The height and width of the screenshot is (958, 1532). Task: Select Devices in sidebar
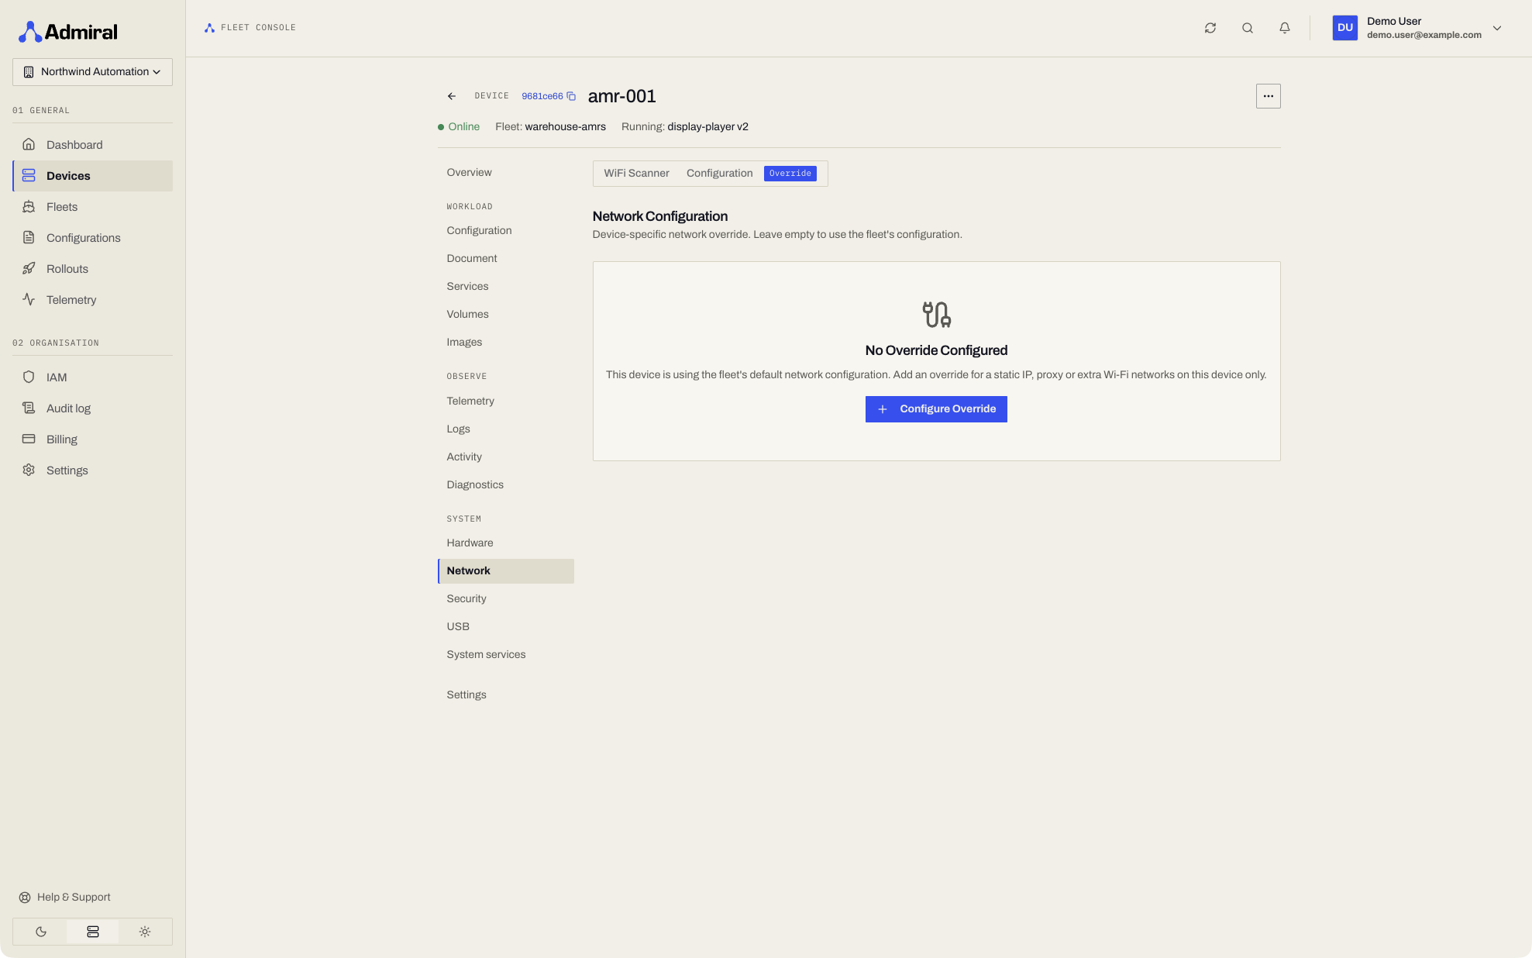pyautogui.click(x=93, y=176)
